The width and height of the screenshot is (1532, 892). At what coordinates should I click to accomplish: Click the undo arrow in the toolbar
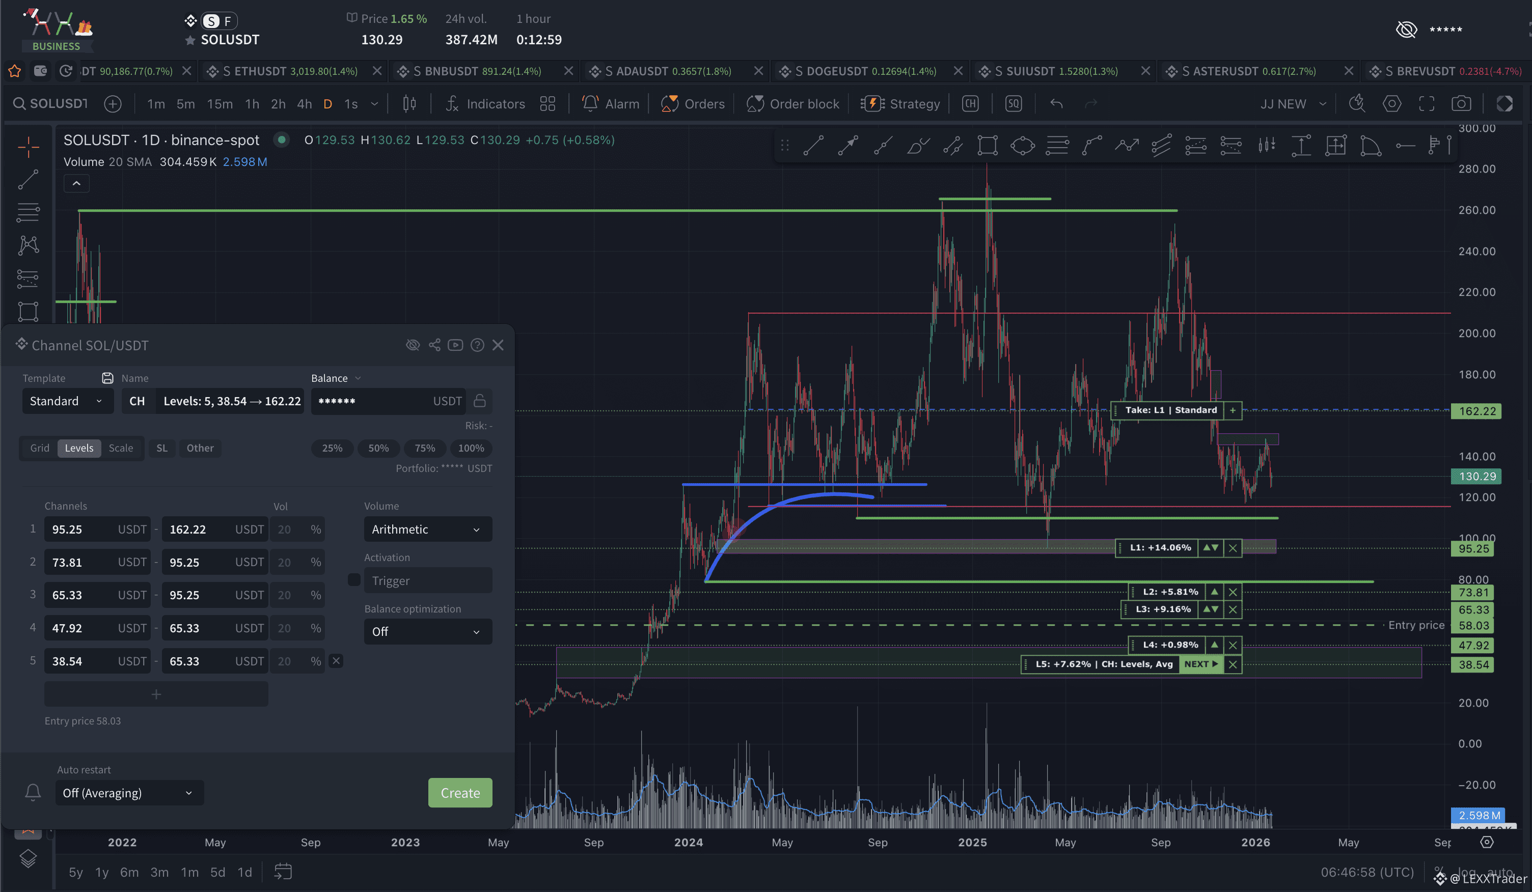click(1057, 104)
